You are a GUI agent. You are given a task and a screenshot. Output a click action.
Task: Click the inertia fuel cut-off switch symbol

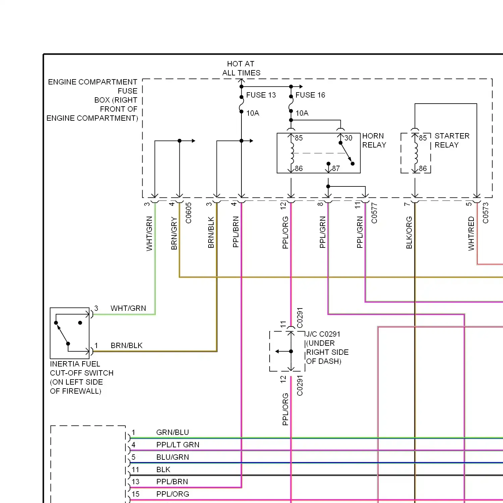70,333
